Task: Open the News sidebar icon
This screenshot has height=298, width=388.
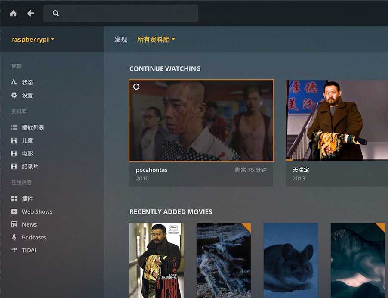Action: pyautogui.click(x=14, y=224)
